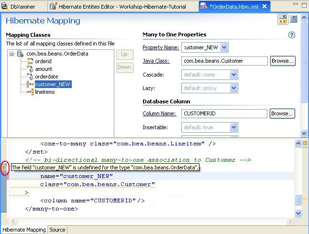The width and height of the screenshot is (309, 234).
Task: Minimize the editor area
Action: click(296, 3)
